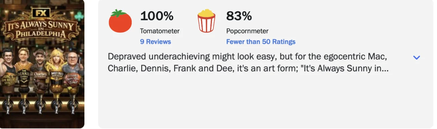The width and height of the screenshot is (437, 129).
Task: Click the beer tap spouts on the poster
Action: pos(41,107)
